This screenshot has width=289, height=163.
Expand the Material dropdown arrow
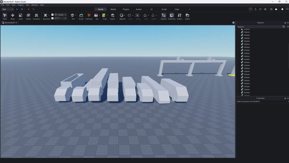(125, 15)
